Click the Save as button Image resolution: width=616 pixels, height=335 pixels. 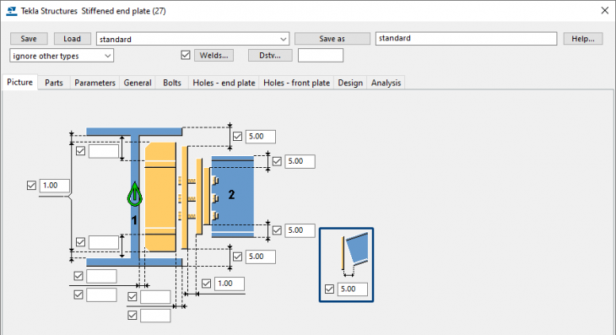click(332, 39)
